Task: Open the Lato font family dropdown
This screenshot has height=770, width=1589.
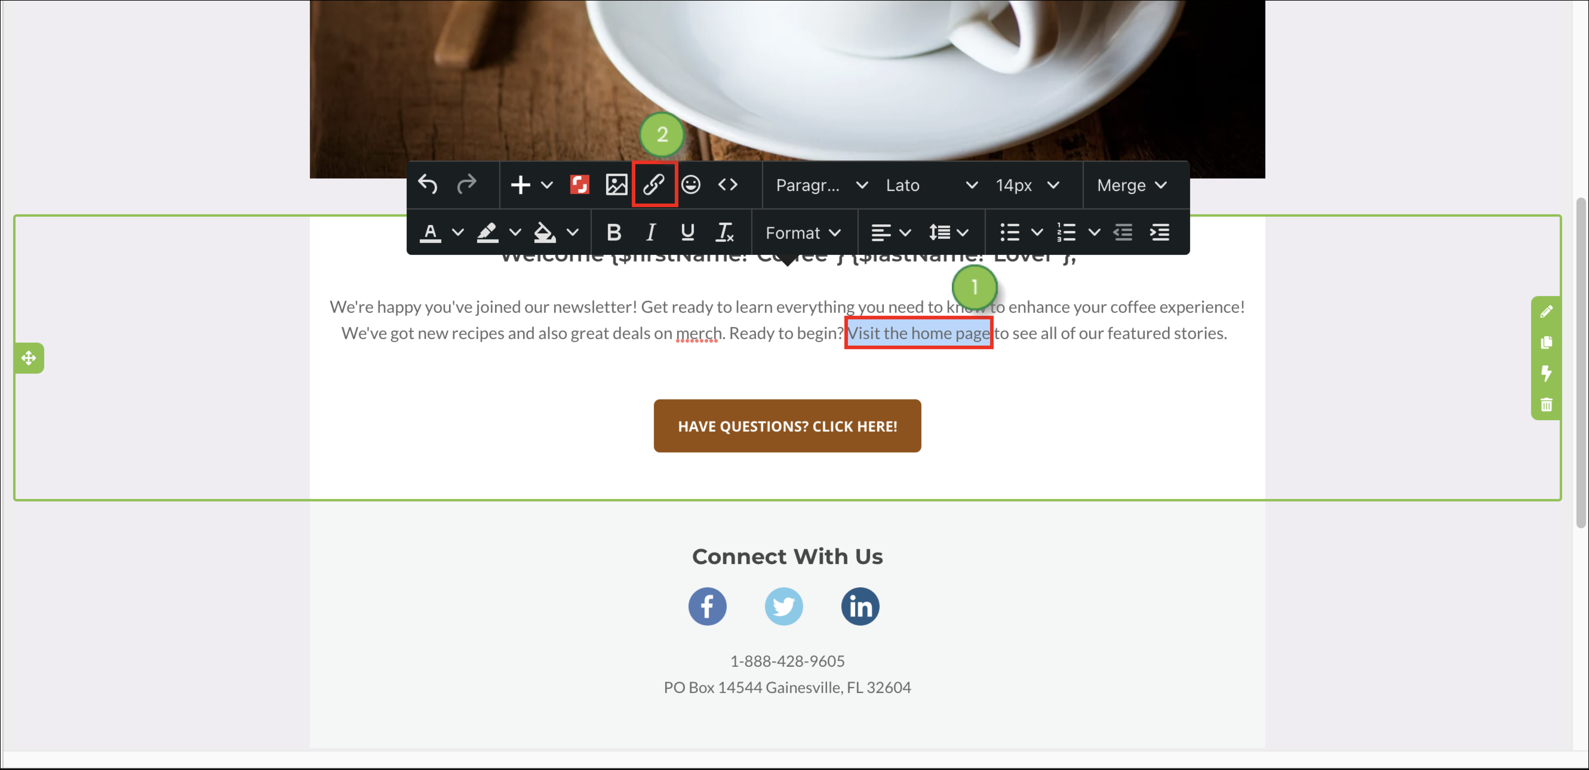Action: point(932,185)
